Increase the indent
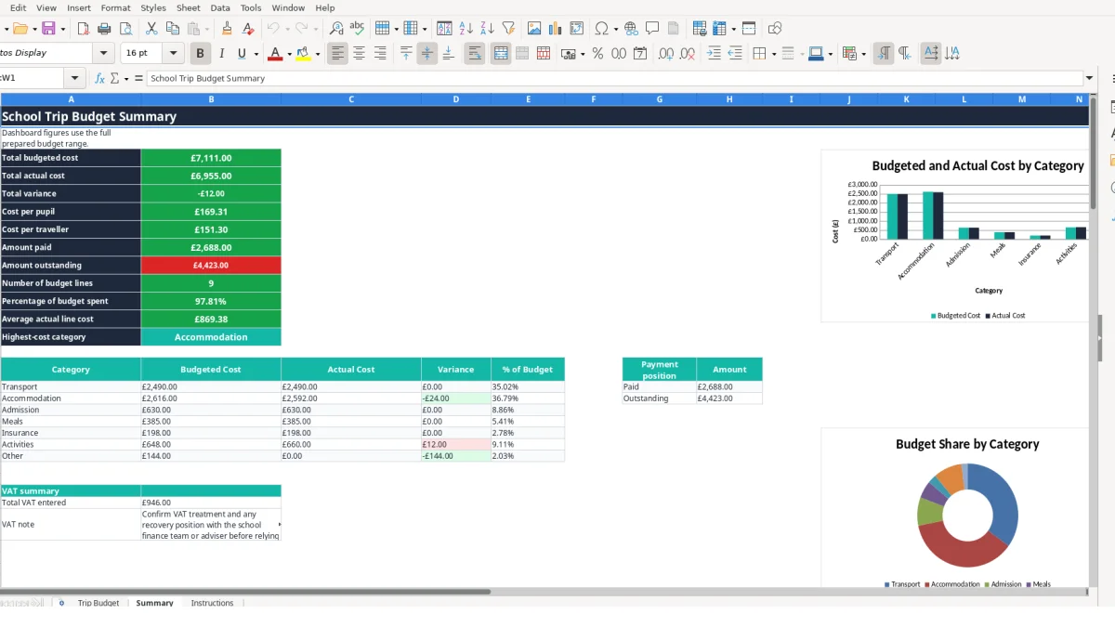The width and height of the screenshot is (1115, 627). click(x=714, y=54)
